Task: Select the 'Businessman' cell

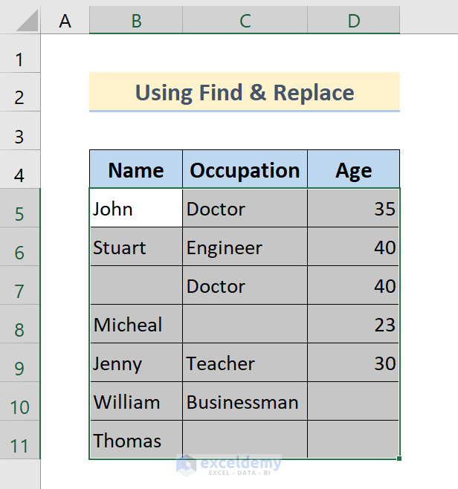Action: [x=245, y=401]
